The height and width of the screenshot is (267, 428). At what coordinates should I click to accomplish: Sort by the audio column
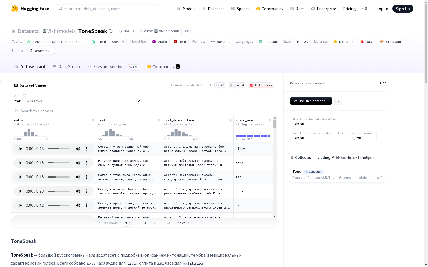point(93,120)
